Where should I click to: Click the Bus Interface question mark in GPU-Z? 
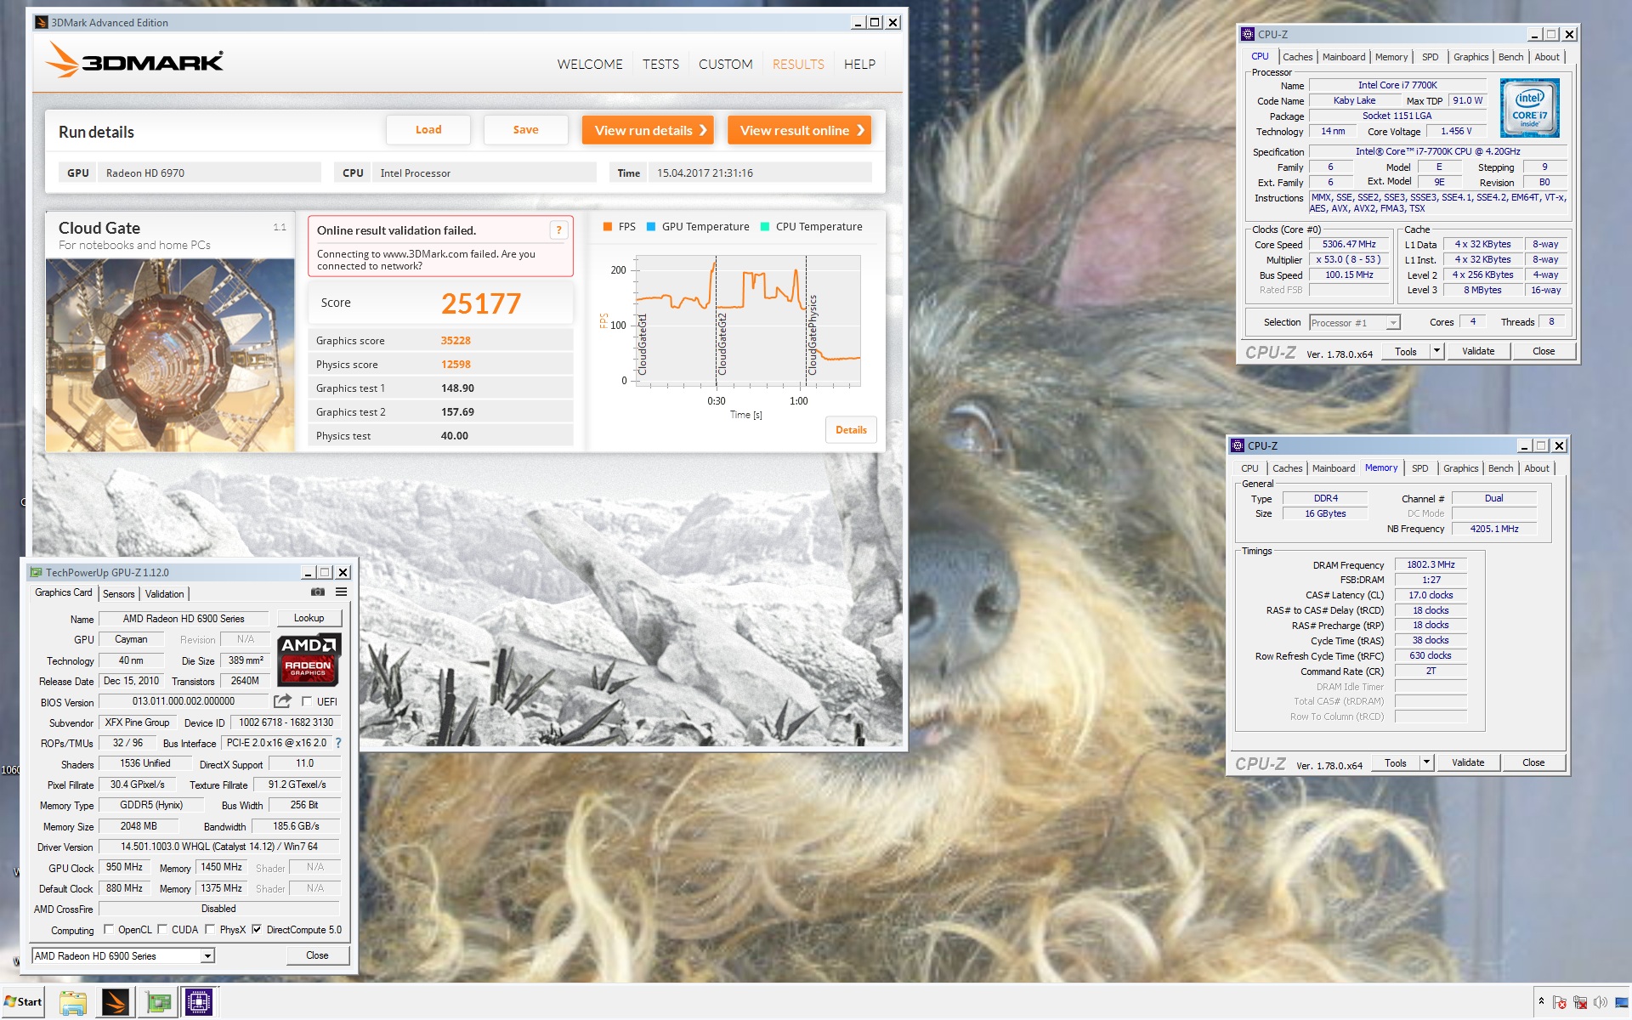(x=338, y=743)
